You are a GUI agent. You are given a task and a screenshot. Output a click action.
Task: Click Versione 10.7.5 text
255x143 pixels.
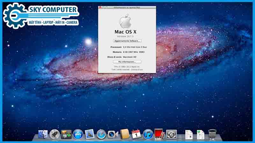[125, 36]
